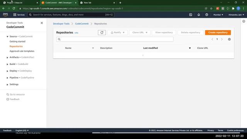Click the Go to resource search icon

tap(8, 95)
